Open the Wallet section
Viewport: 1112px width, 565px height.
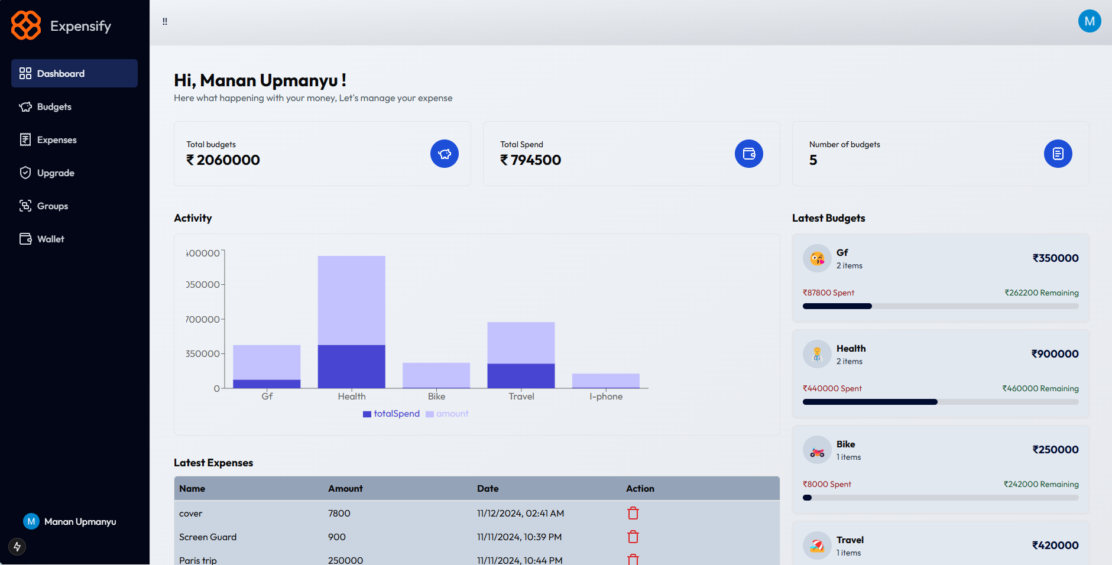(50, 239)
